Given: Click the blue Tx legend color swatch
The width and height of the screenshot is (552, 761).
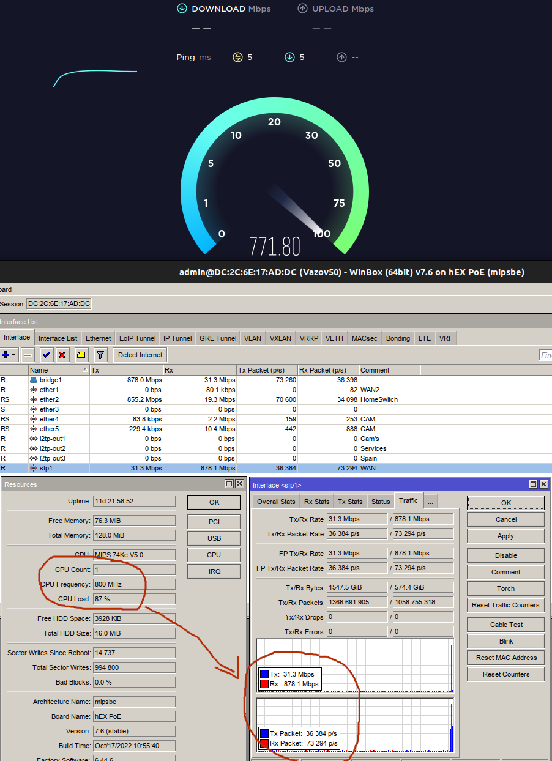Looking at the screenshot, I should pos(264,674).
